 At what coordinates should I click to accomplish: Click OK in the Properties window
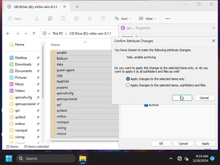coord(161,143)
